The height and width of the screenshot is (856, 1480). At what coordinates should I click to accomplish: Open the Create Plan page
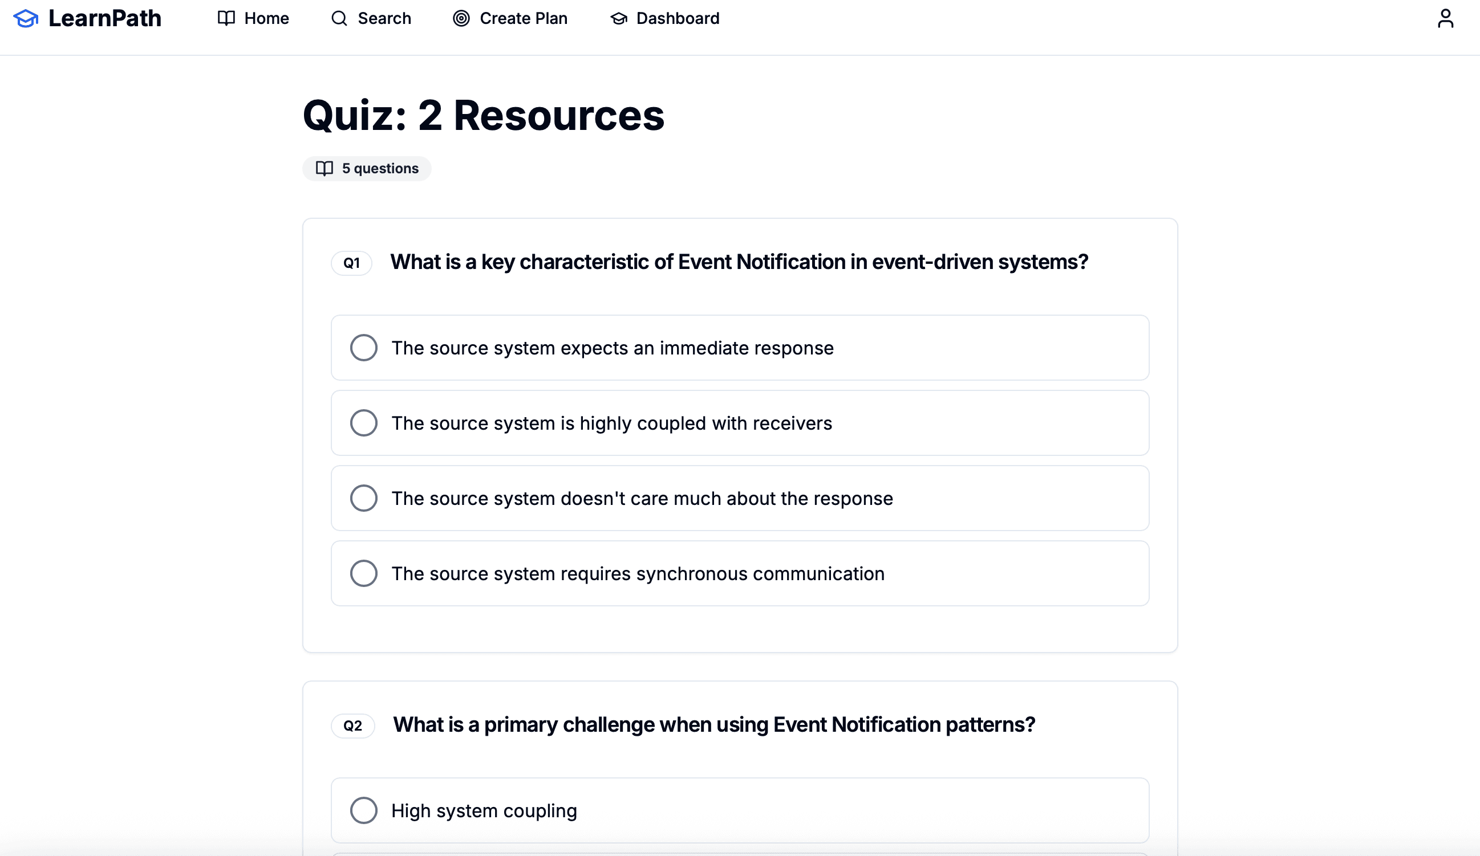[x=524, y=18]
